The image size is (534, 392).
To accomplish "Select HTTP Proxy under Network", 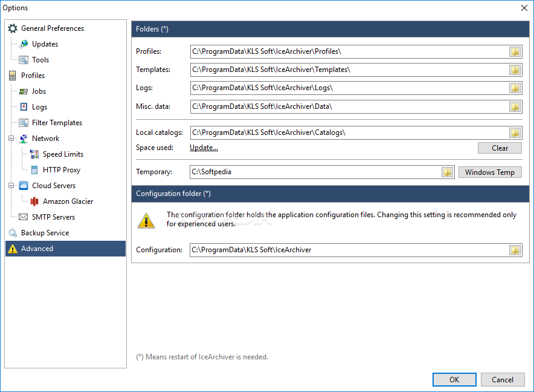I will pos(62,170).
